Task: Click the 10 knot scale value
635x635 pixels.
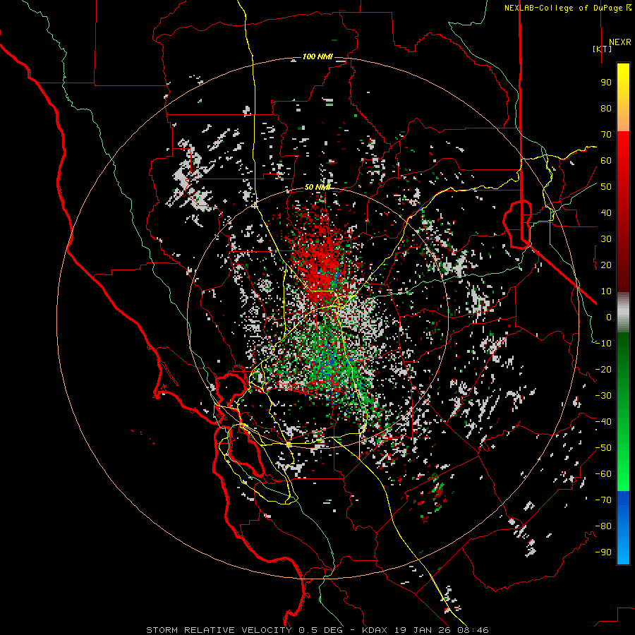Action: [606, 291]
